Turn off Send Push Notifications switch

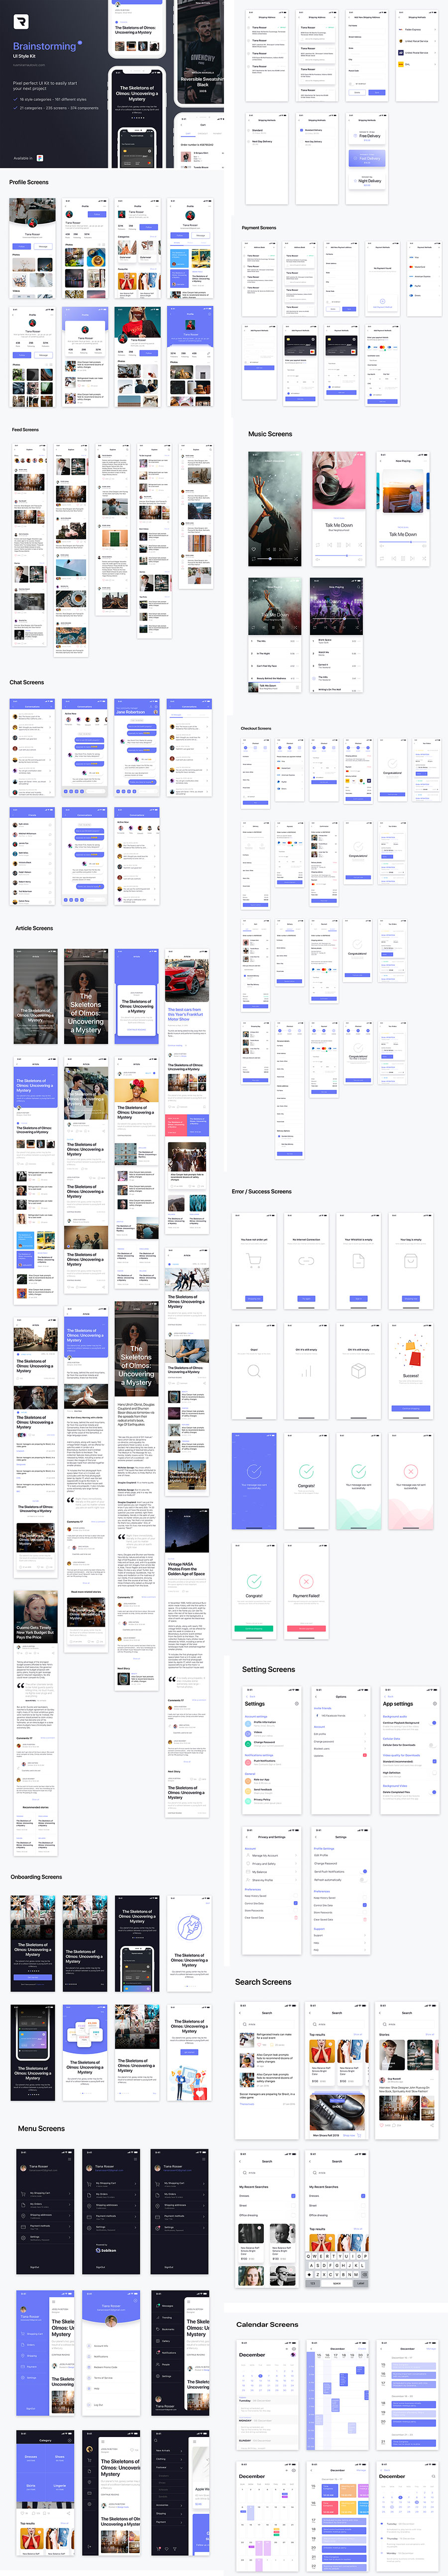tap(364, 1871)
